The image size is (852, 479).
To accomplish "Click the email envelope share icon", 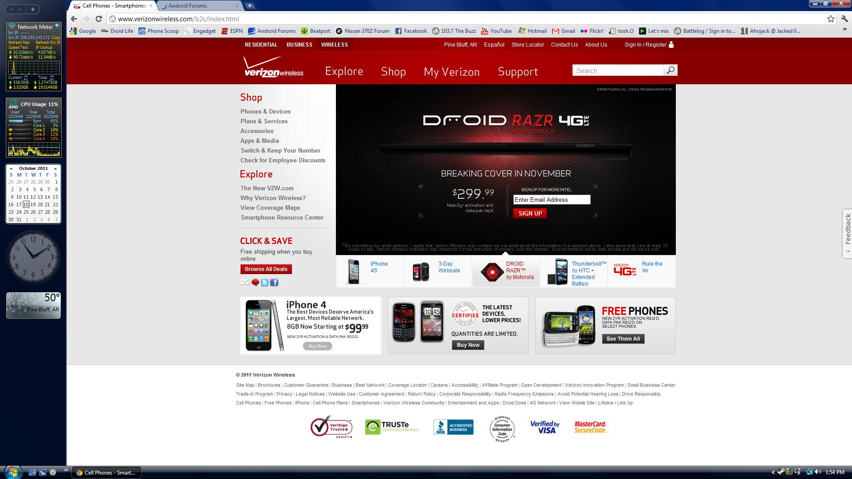I will click(245, 282).
